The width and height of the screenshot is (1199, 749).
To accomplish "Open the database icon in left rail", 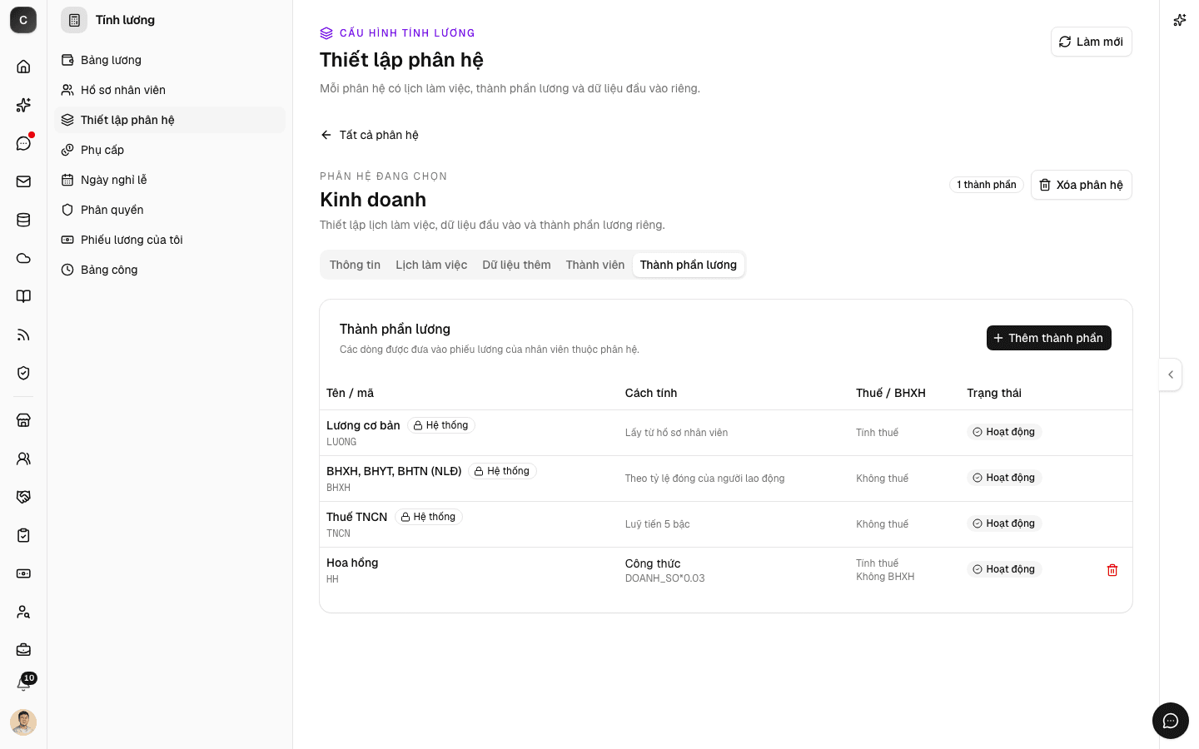I will 23,220.
